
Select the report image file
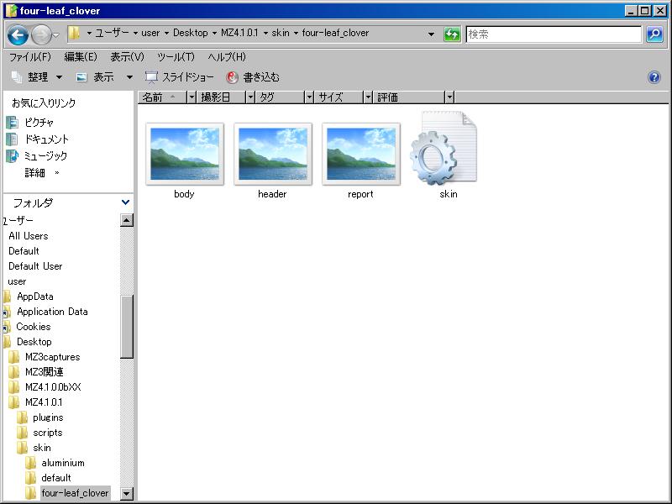360,154
